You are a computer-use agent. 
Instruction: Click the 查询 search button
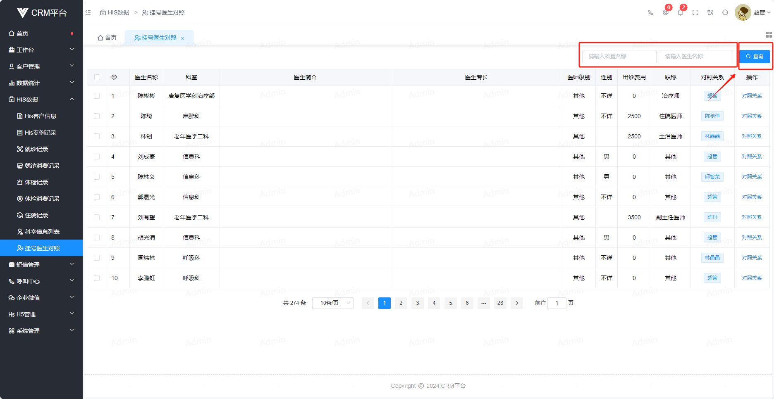pos(755,57)
